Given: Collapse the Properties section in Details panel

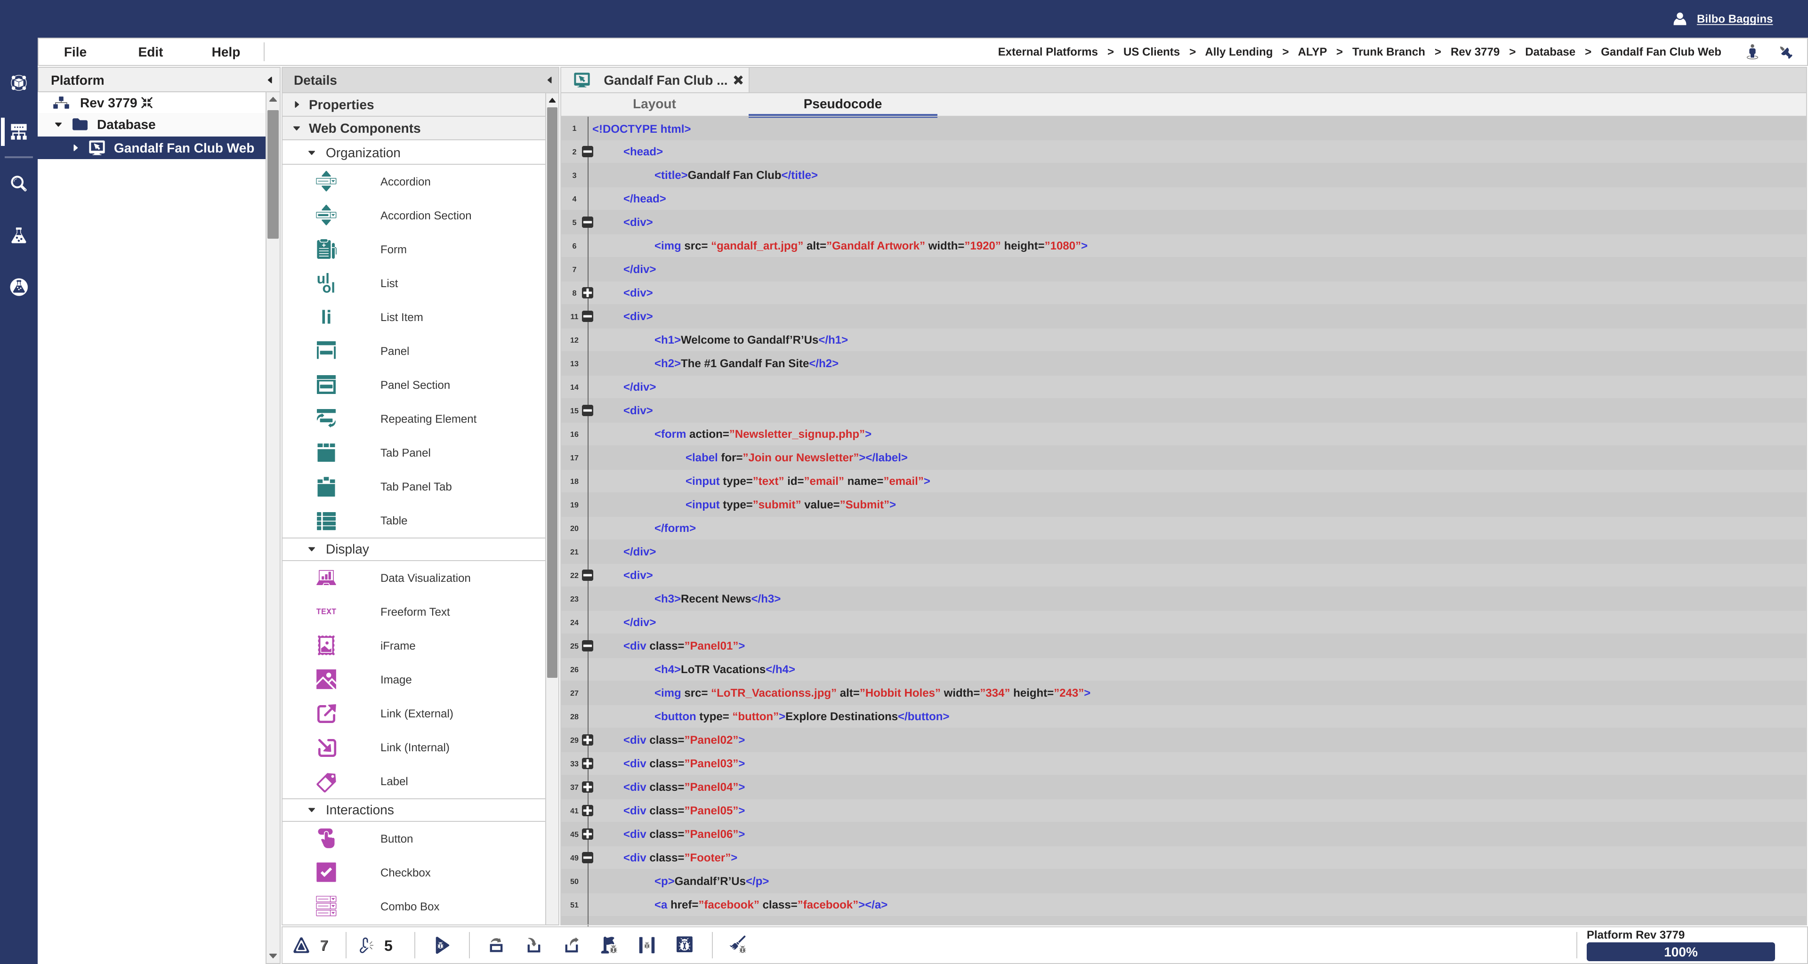Looking at the screenshot, I should coord(298,104).
